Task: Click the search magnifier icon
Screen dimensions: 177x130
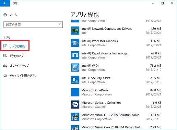Action: 60,25
